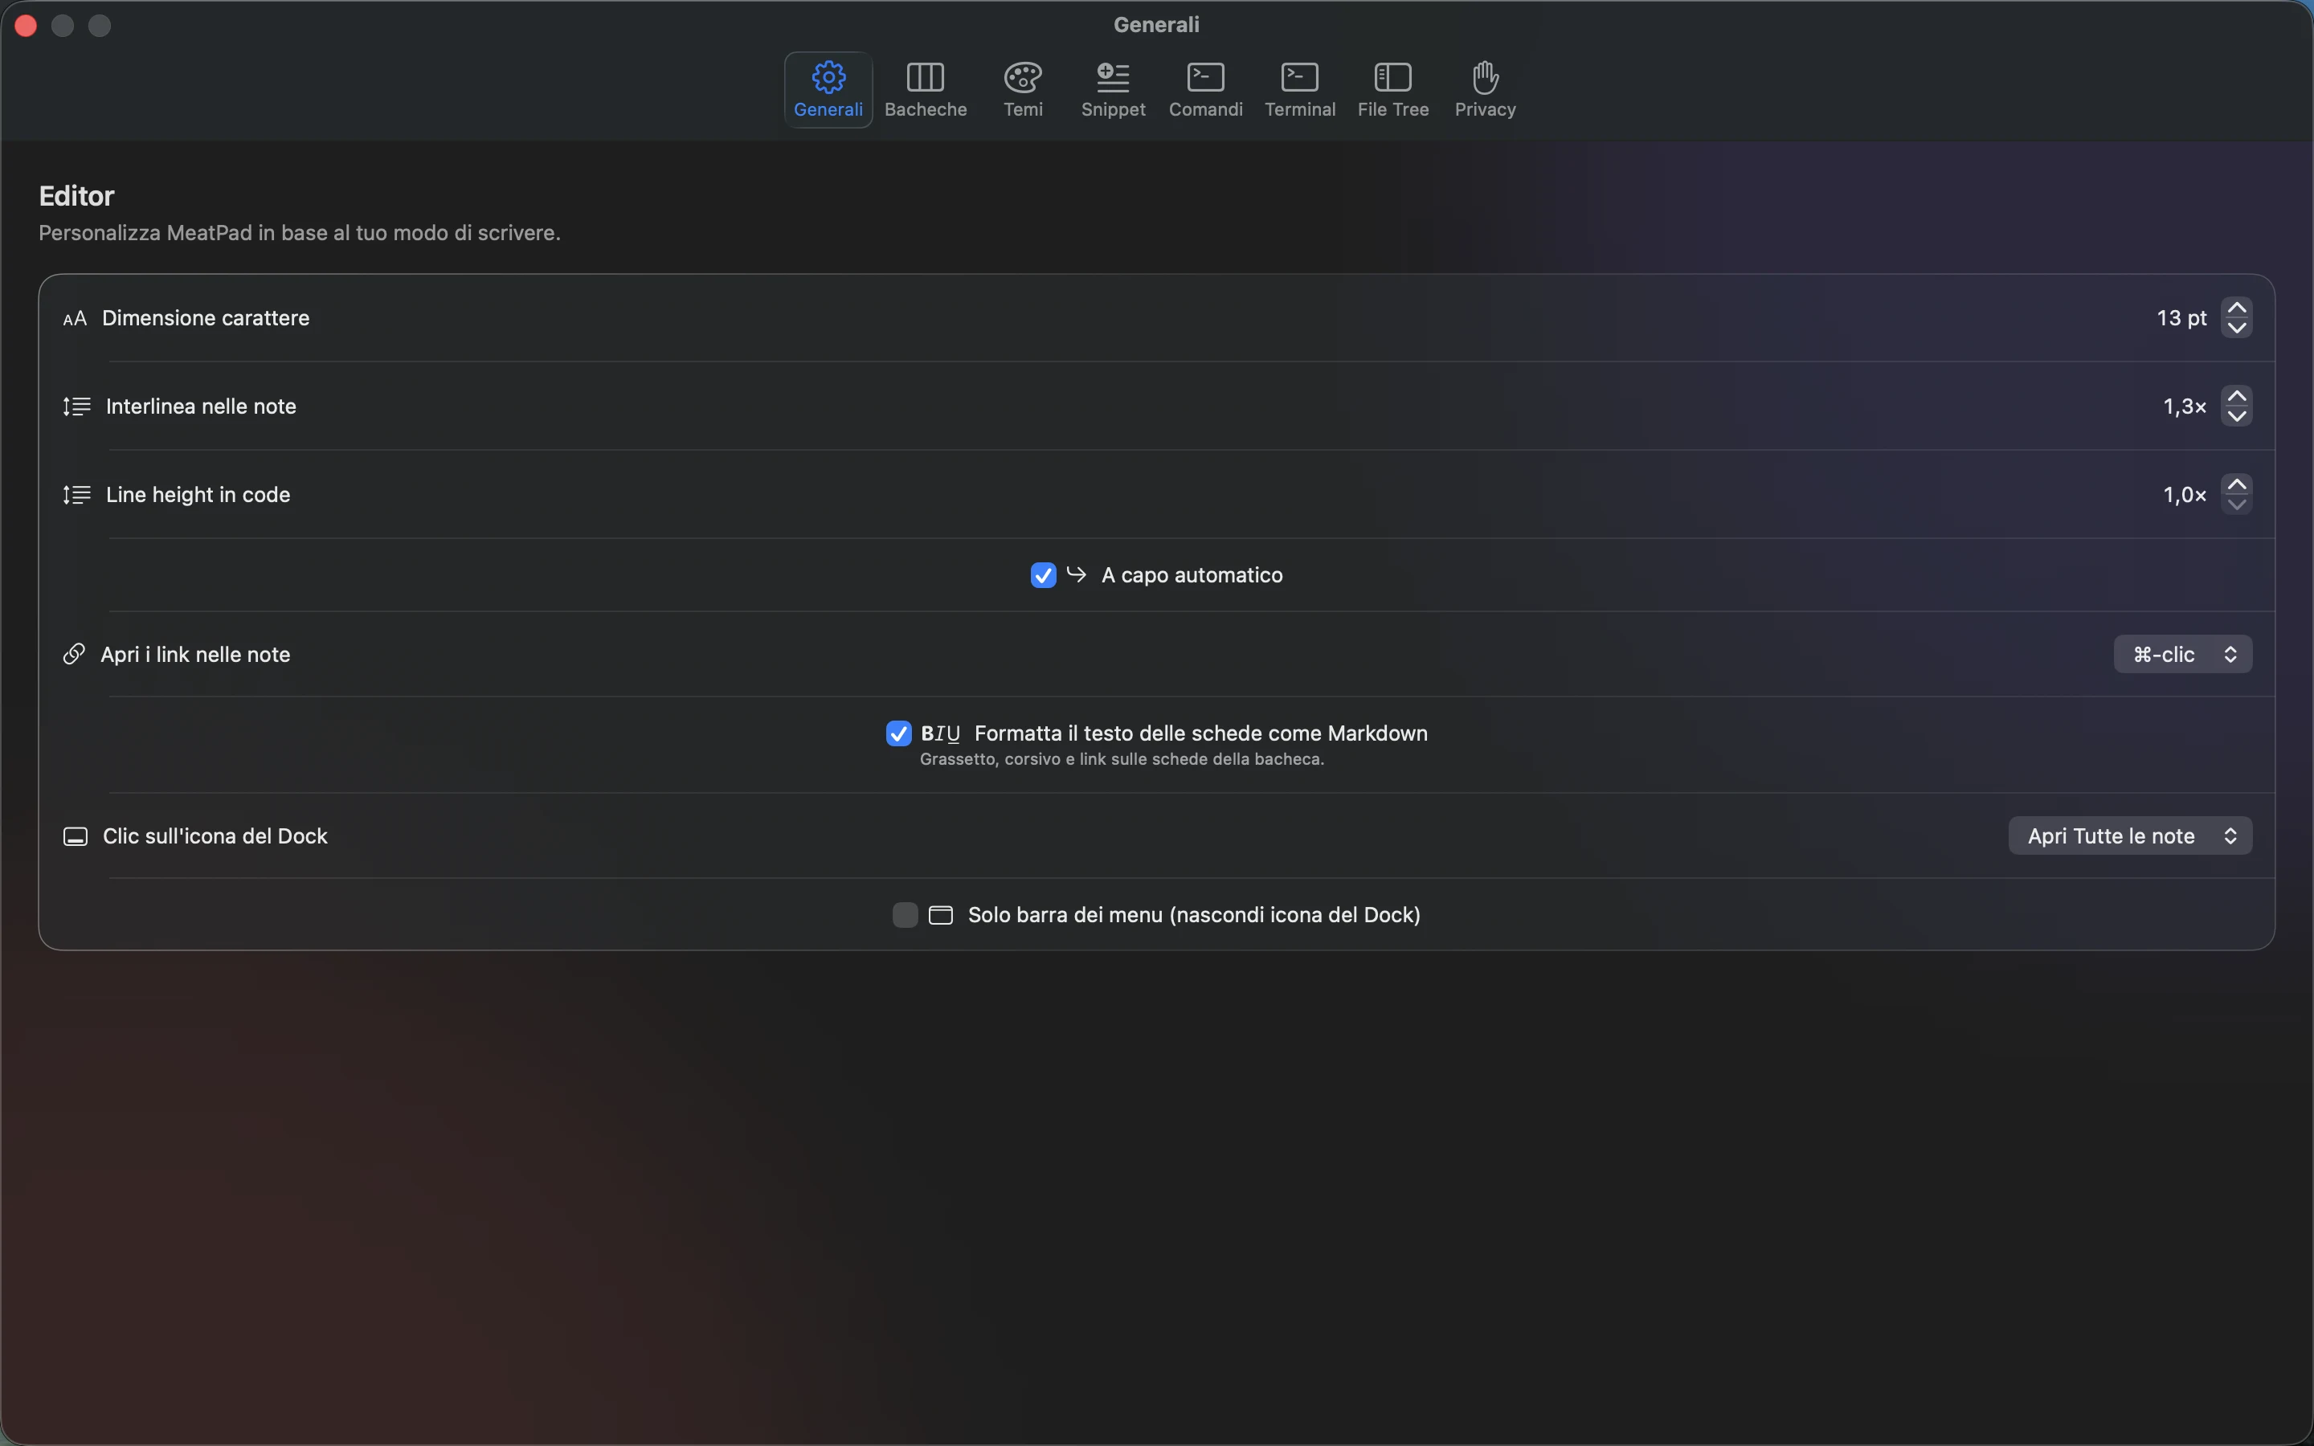2314x1446 pixels.
Task: Switch to the Bacheche tab
Action: 925,90
